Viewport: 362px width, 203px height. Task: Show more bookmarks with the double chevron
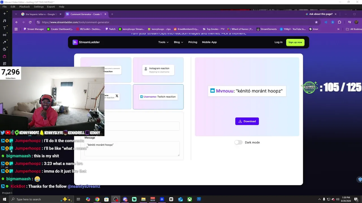point(338,29)
